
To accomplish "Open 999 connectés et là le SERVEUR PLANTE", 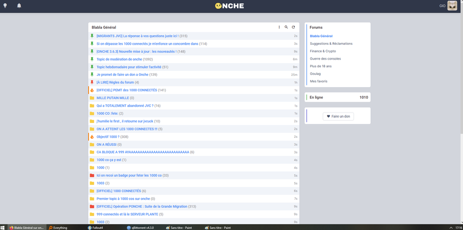I will 127,214.
